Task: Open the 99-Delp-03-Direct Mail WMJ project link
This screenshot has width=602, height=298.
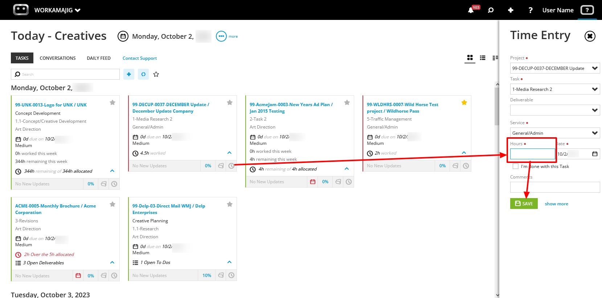Action: click(169, 209)
